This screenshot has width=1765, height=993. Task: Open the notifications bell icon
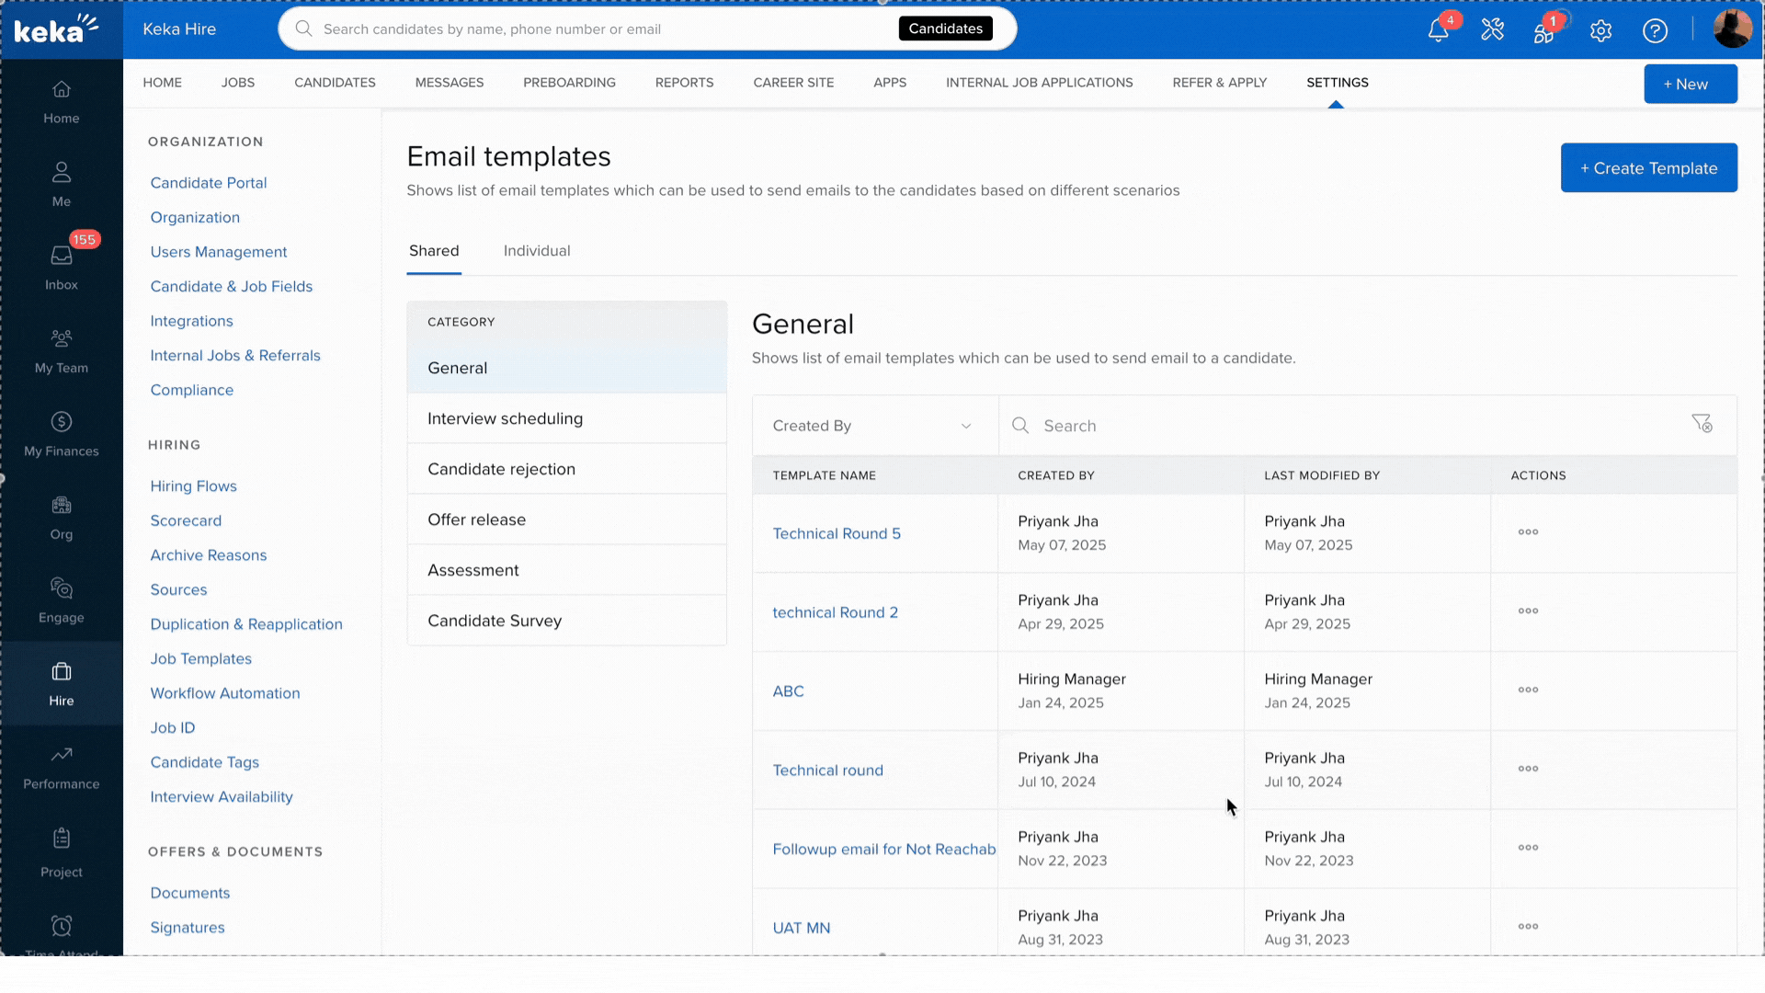(x=1438, y=30)
